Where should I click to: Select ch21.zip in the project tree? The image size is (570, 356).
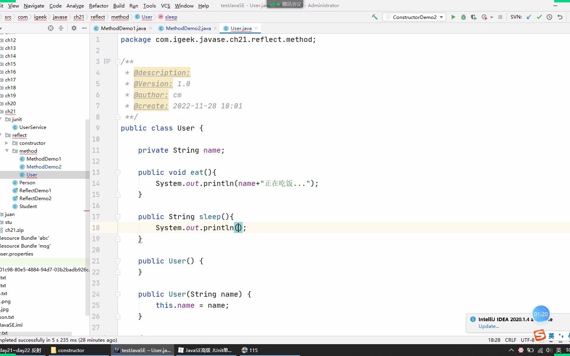pyautogui.click(x=14, y=230)
